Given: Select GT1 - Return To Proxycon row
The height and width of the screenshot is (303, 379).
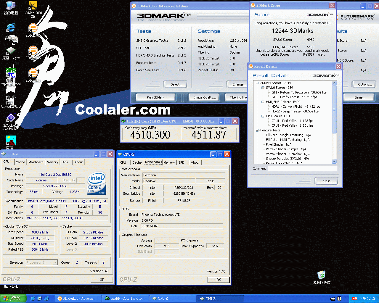Looking at the screenshot, I should click(299, 92).
